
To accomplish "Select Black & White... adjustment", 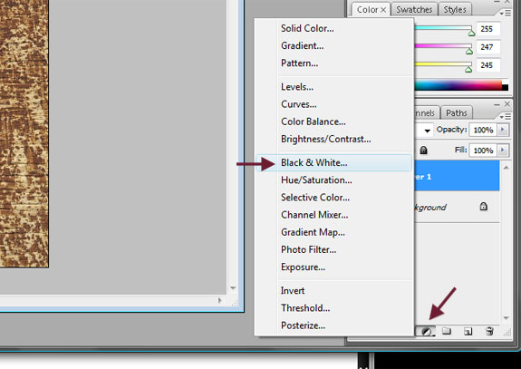I will click(334, 162).
